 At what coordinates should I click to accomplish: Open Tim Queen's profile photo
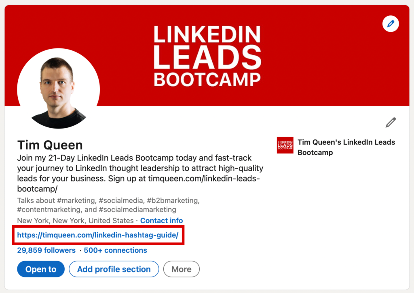coord(58,89)
